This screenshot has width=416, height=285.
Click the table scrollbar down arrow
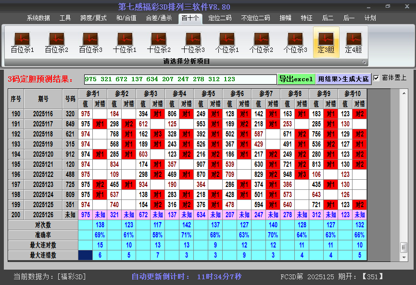(x=404, y=257)
